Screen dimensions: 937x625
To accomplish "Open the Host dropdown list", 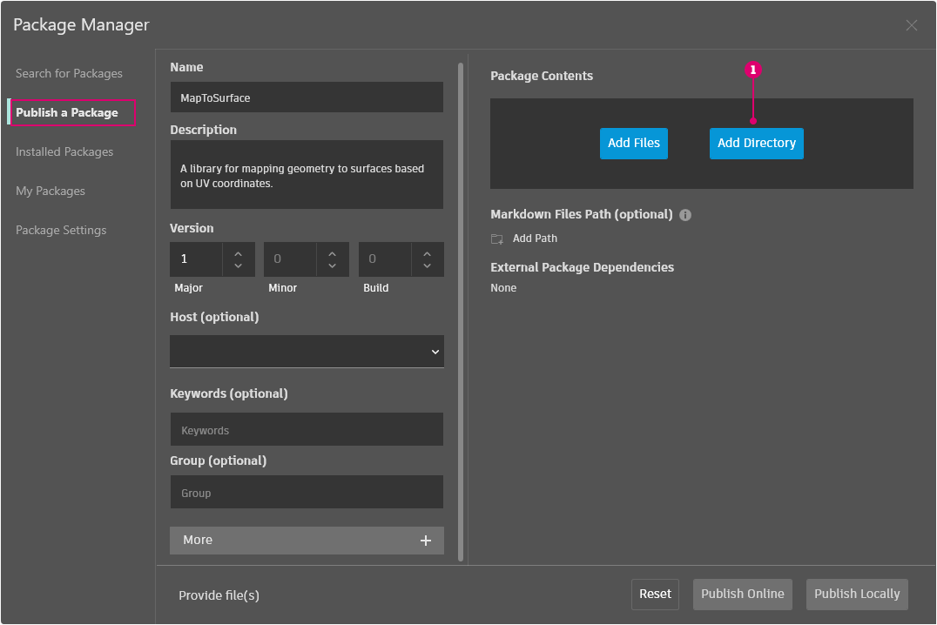I will (307, 352).
